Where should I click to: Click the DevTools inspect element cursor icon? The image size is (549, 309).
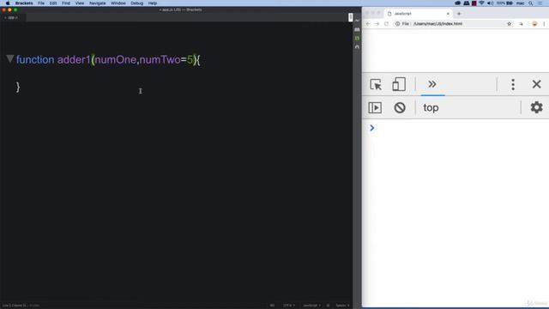click(376, 84)
